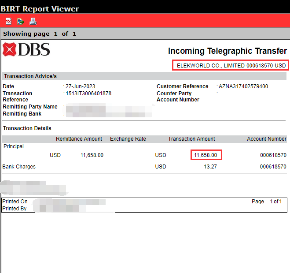Open the table of contents (TOC) icon
Image resolution: width=290 pixels, height=273 pixels.
tap(8, 21)
